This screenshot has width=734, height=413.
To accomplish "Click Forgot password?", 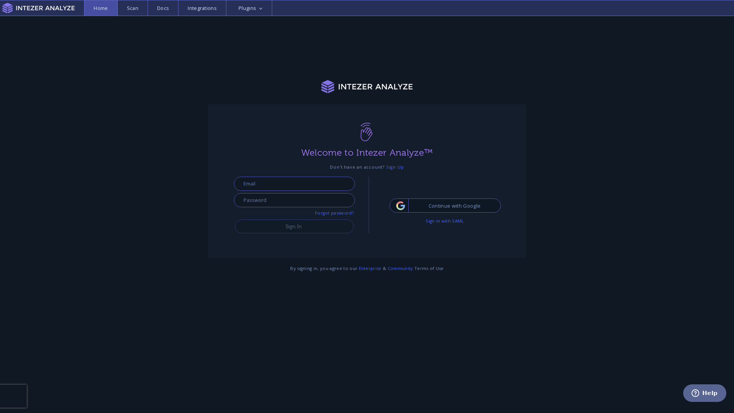I will (334, 213).
